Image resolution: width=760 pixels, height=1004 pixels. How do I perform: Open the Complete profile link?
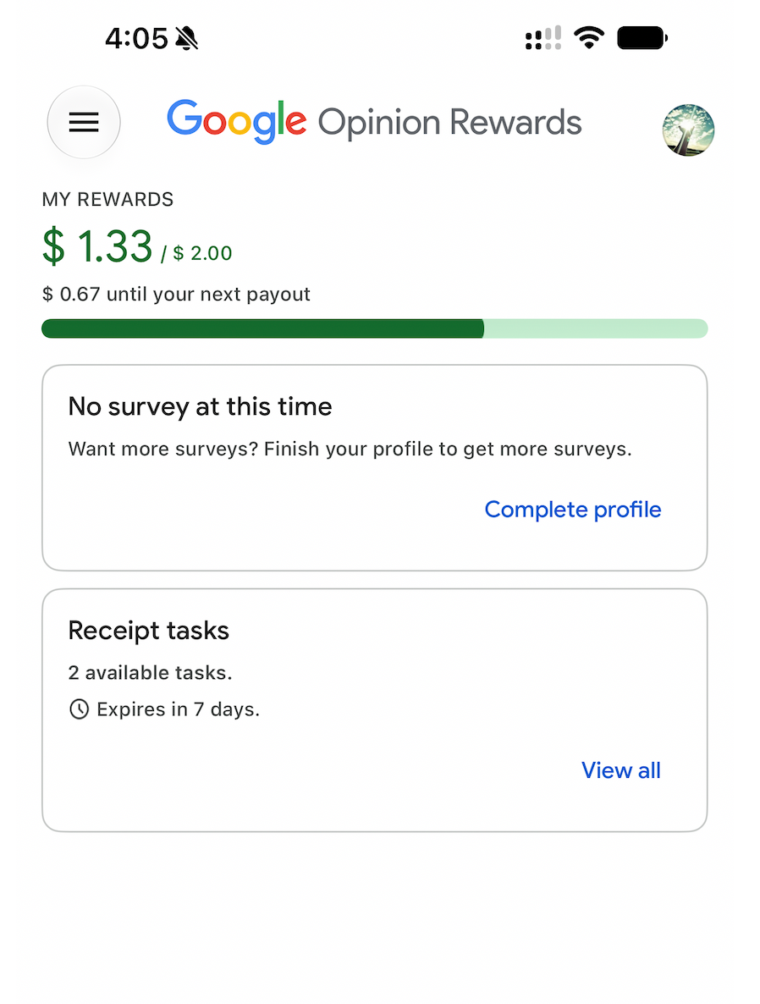tap(573, 510)
